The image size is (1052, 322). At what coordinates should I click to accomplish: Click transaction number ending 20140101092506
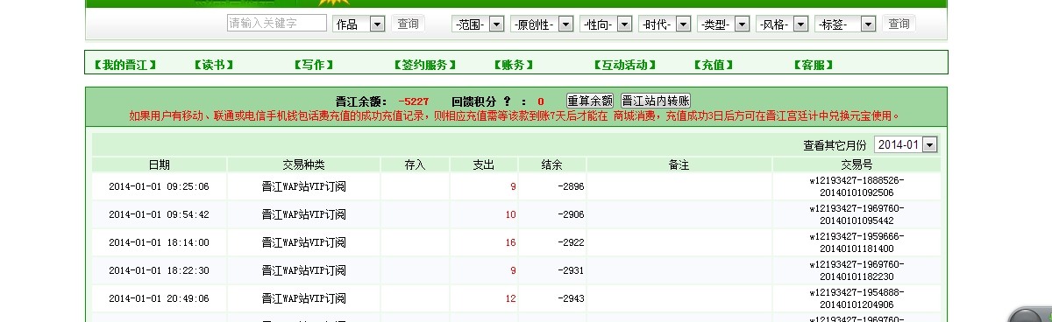click(x=857, y=186)
